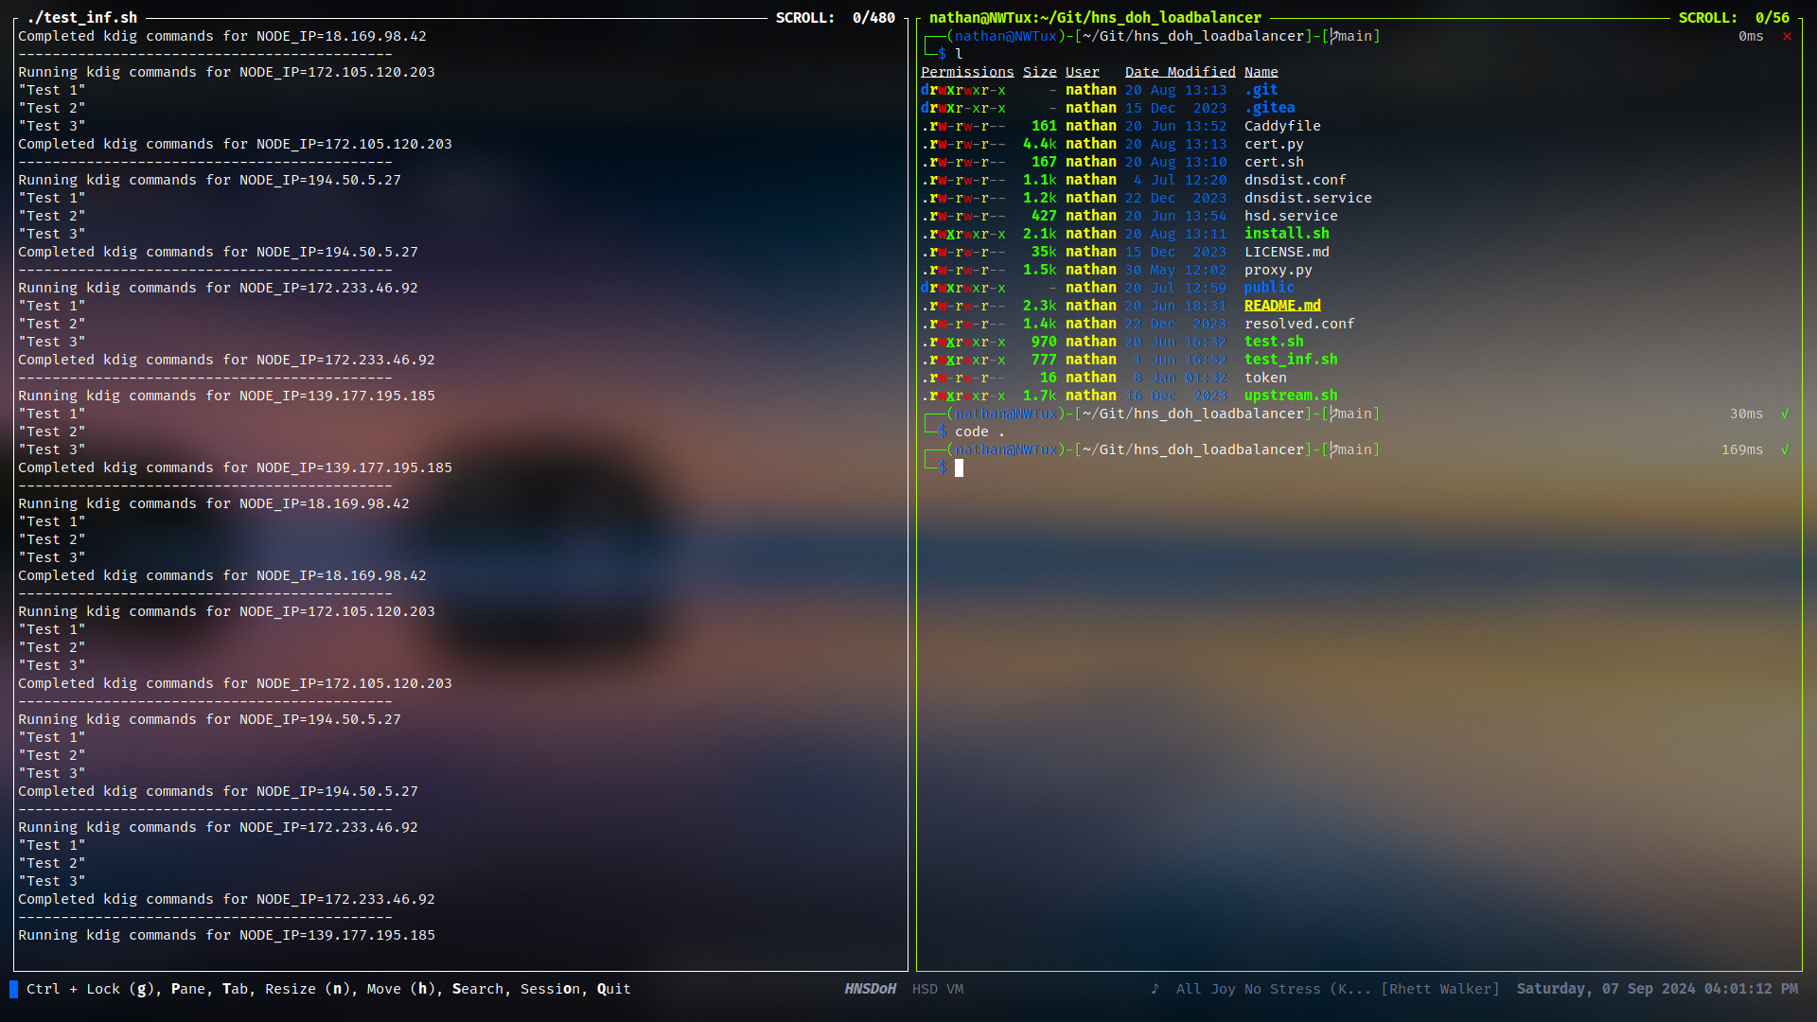Click git branch icon in top prompt
The image size is (1817, 1022).
pos(1333,37)
